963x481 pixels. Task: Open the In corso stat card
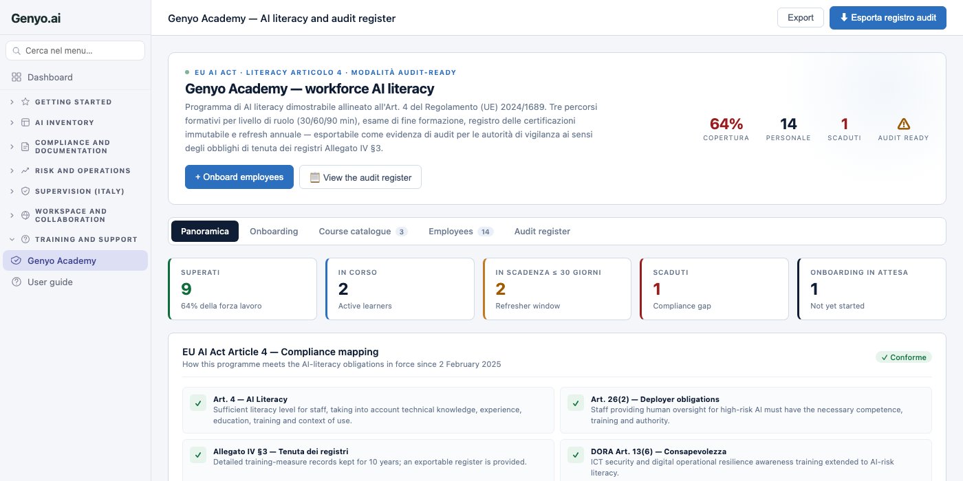click(x=400, y=289)
